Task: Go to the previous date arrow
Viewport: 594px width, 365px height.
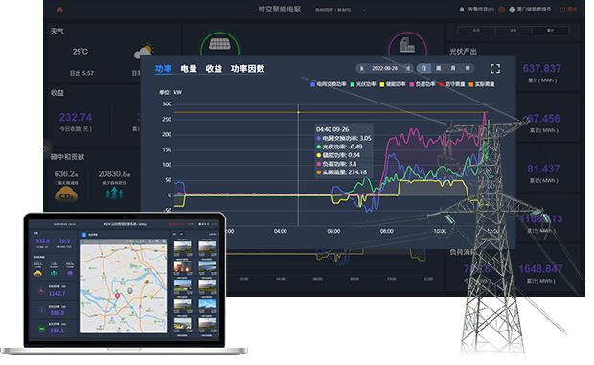Action: click(362, 69)
